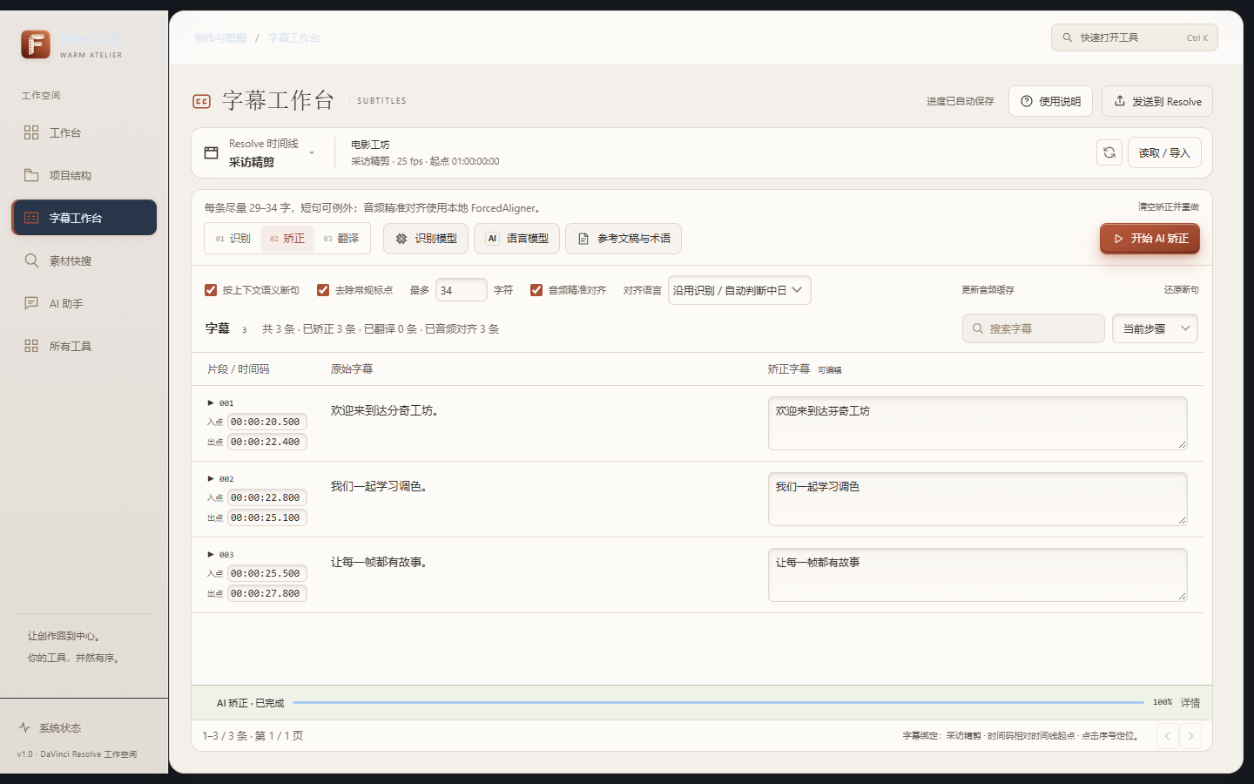Open the 快速打开工具 search box

(x=1134, y=37)
